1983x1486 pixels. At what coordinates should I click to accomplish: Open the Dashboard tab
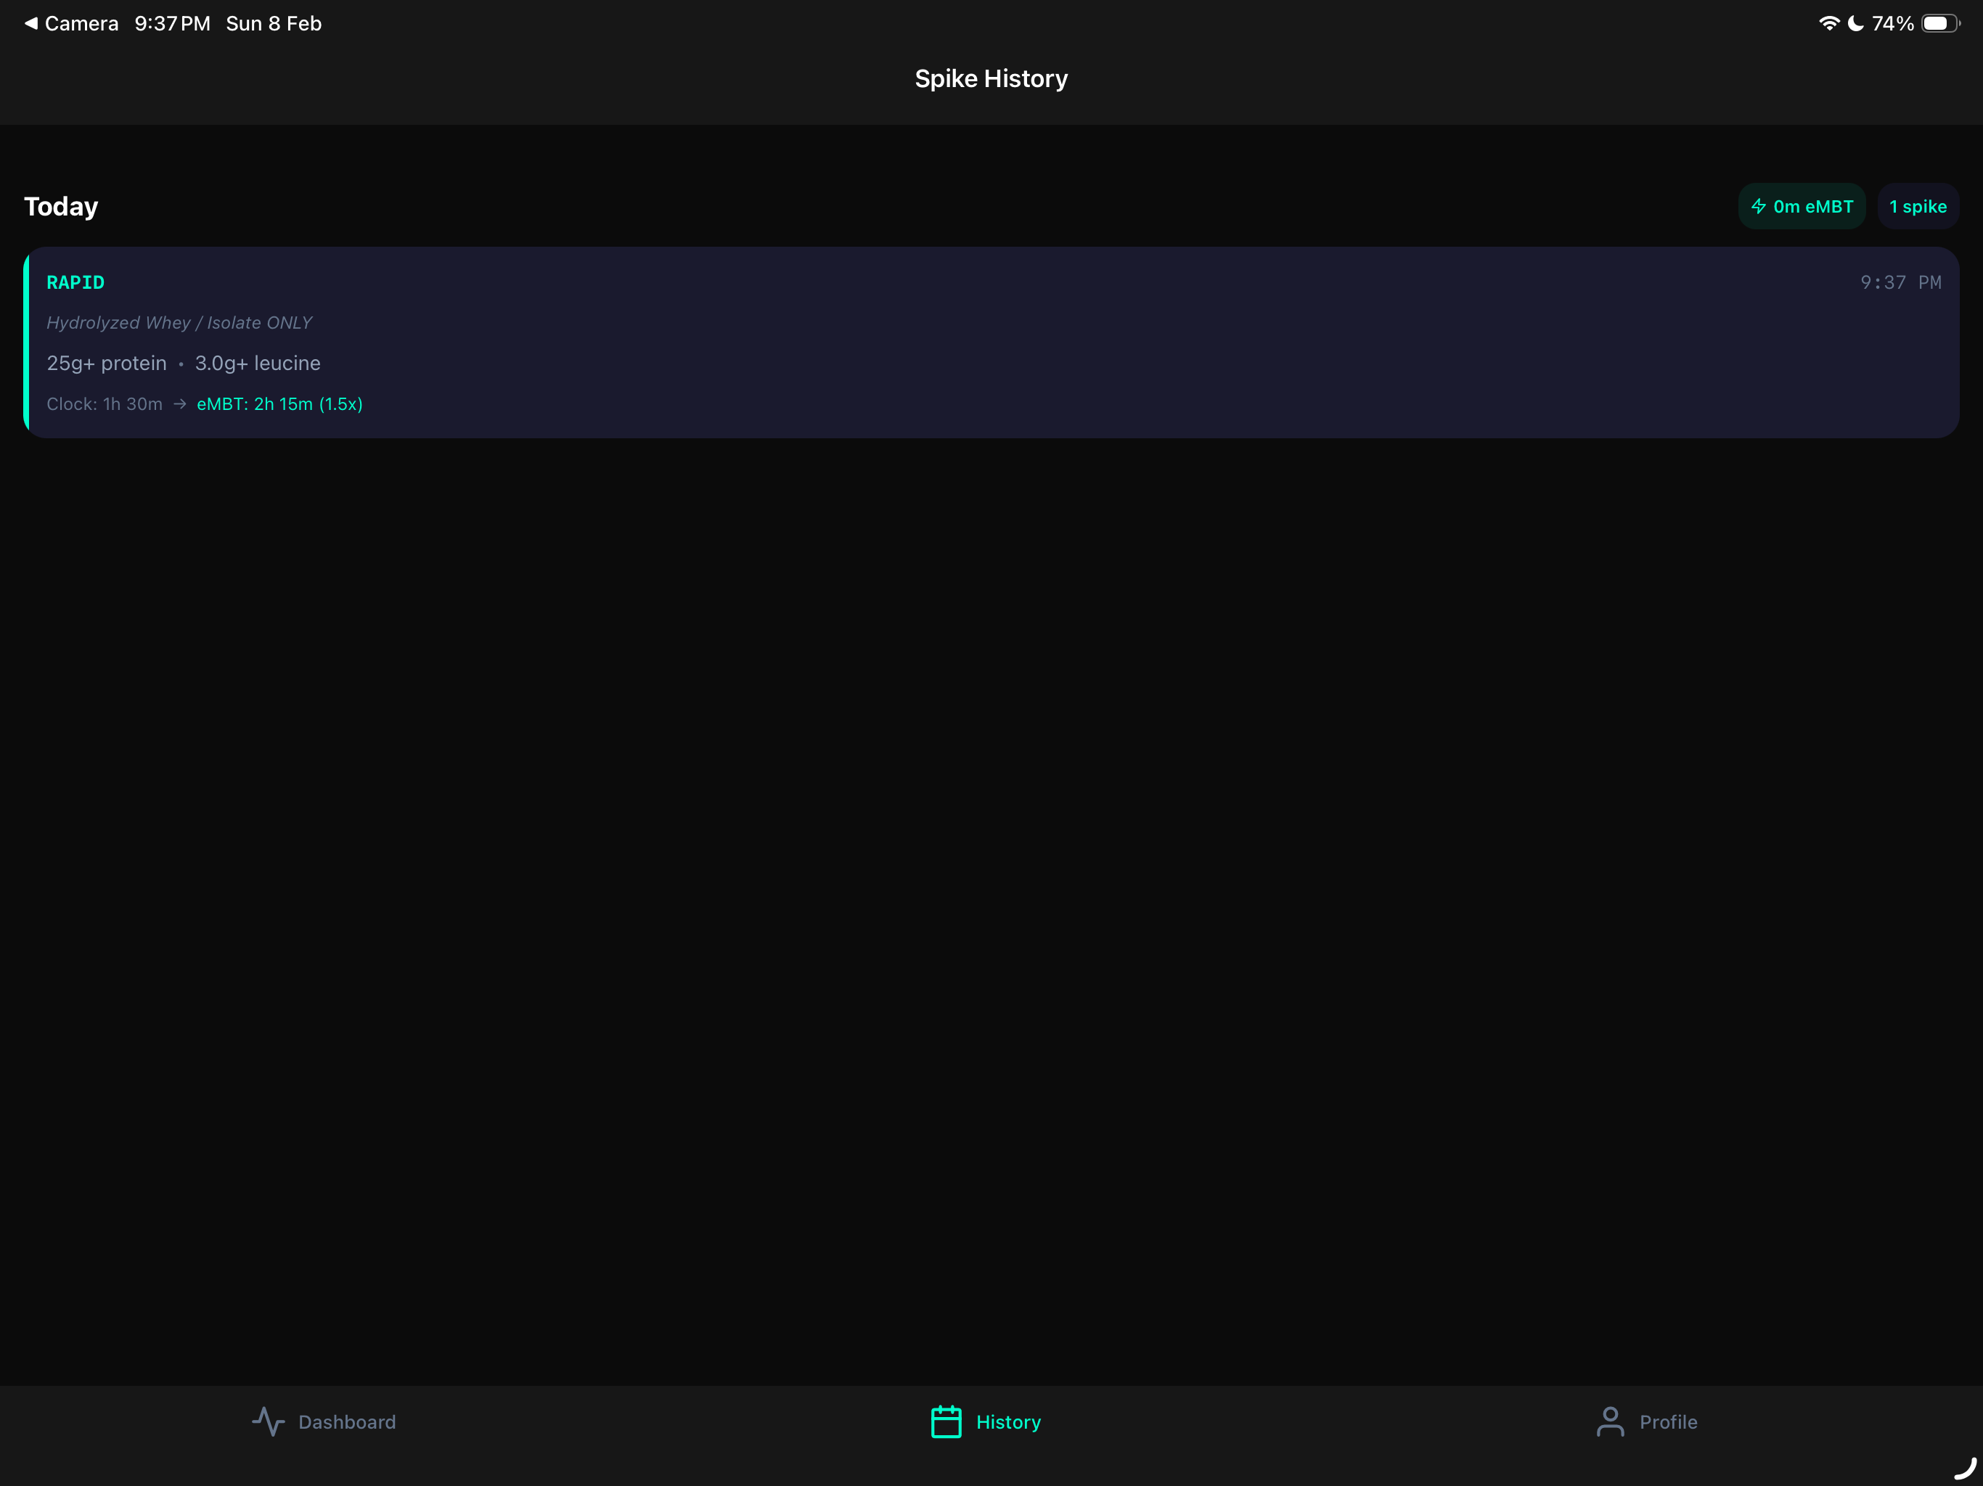coord(324,1421)
